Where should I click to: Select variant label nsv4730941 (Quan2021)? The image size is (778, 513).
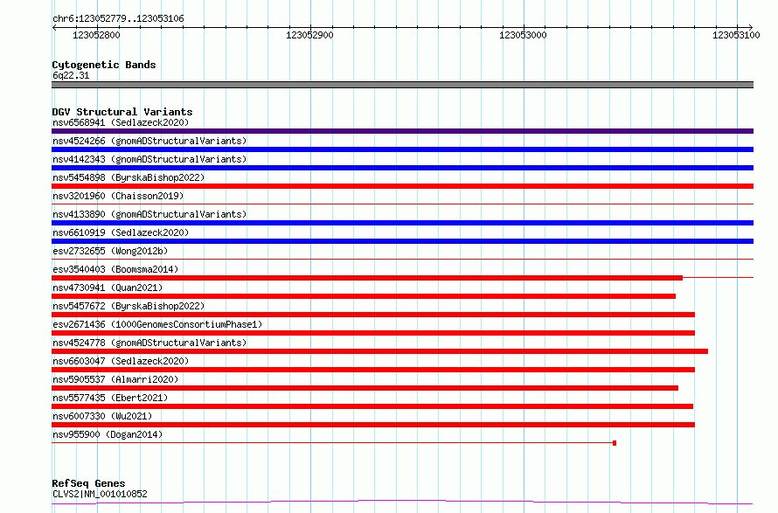[108, 288]
